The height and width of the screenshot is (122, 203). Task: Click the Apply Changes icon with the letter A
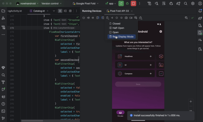156,3
